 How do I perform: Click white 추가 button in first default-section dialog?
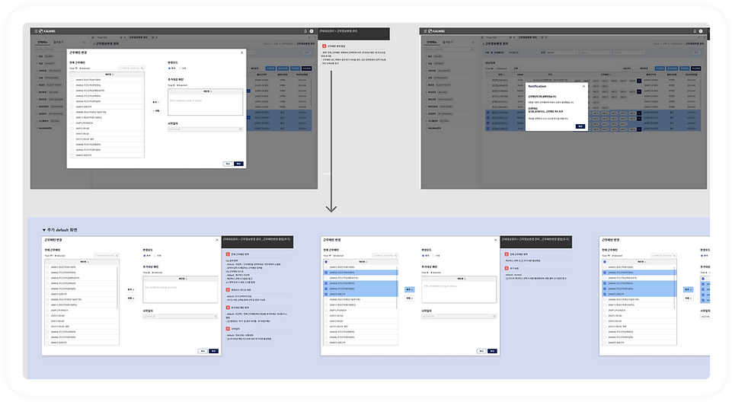click(x=131, y=289)
